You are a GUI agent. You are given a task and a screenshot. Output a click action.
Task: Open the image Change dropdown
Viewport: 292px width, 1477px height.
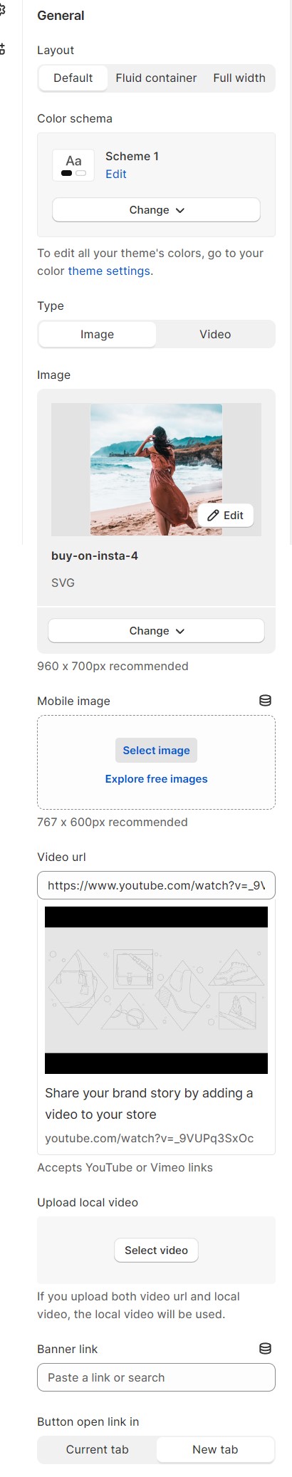click(156, 631)
